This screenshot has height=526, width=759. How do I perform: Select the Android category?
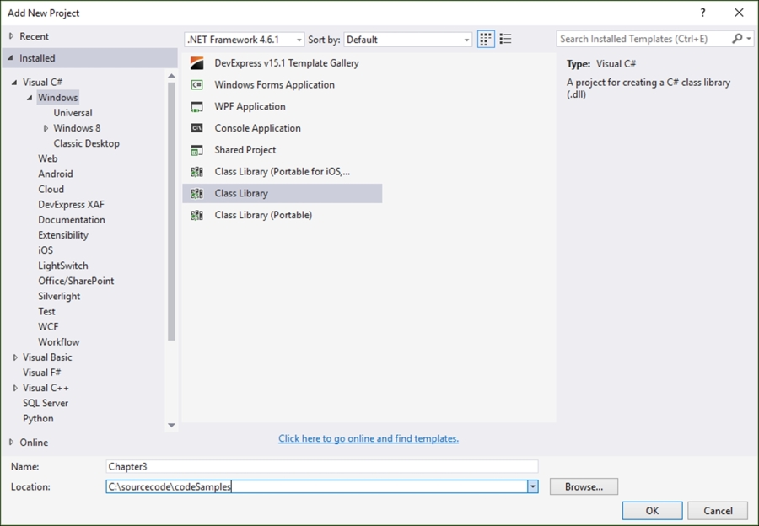click(x=55, y=174)
